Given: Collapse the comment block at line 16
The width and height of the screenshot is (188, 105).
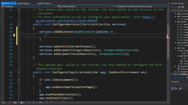Looking at the screenshot, I should [x=19, y=10].
